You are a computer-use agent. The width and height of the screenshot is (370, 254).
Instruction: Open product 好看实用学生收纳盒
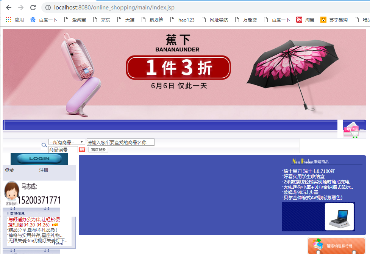[x=304, y=176]
